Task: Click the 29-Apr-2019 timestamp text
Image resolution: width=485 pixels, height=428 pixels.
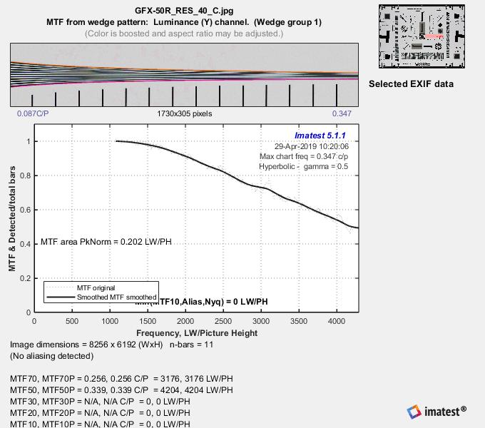Action: [x=318, y=146]
